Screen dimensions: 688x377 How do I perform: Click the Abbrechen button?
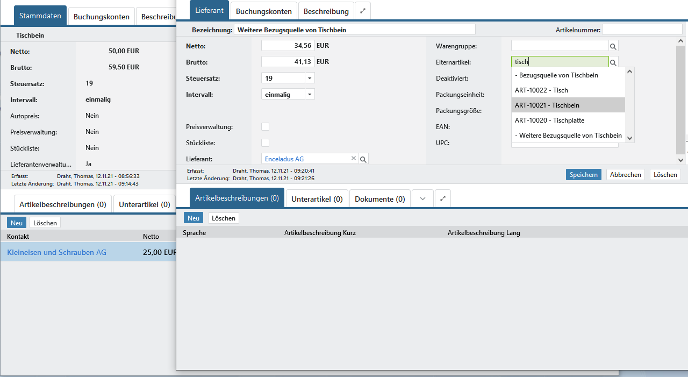point(626,175)
